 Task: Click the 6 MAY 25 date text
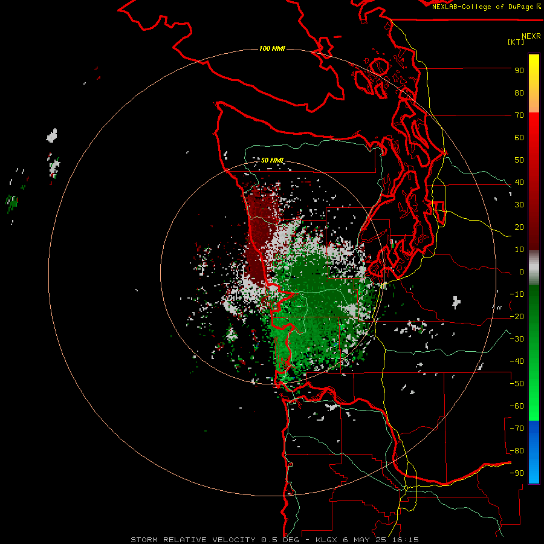(x=364, y=540)
